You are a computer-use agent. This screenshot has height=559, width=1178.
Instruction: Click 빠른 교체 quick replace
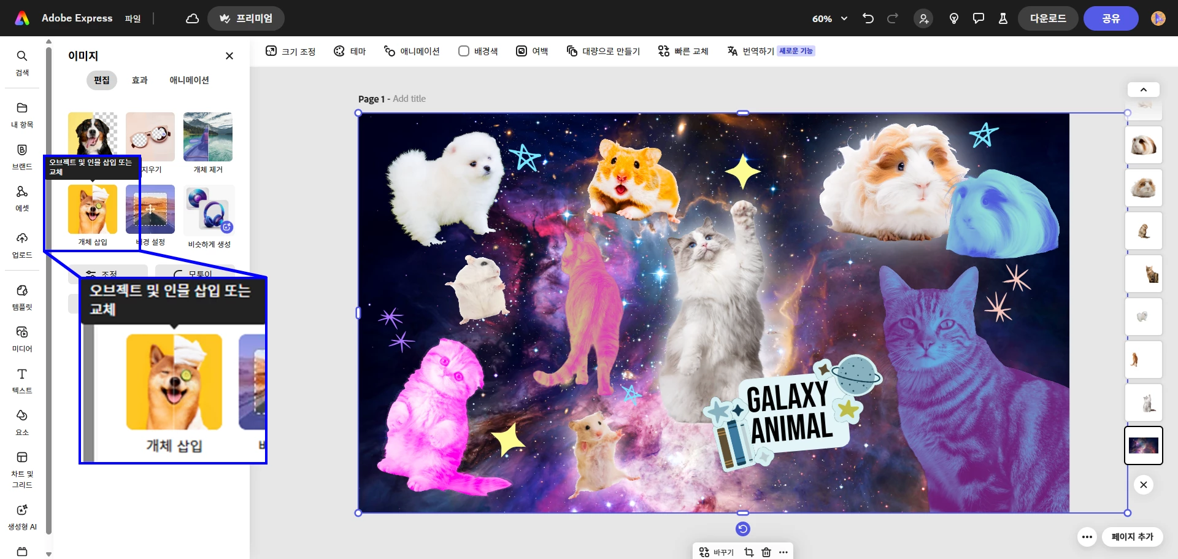683,51
